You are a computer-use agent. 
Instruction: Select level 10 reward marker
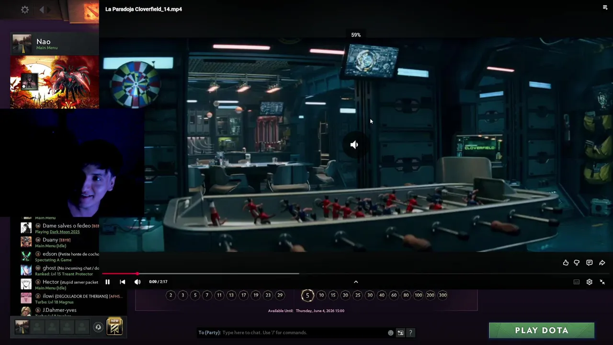click(x=321, y=295)
